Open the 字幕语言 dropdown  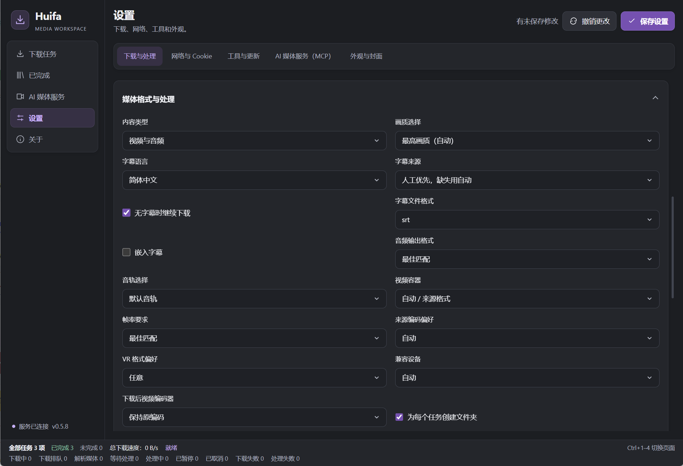pos(254,180)
